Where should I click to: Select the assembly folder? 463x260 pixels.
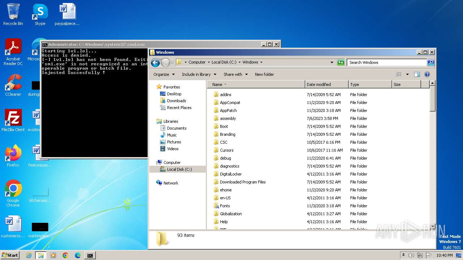pos(228,118)
